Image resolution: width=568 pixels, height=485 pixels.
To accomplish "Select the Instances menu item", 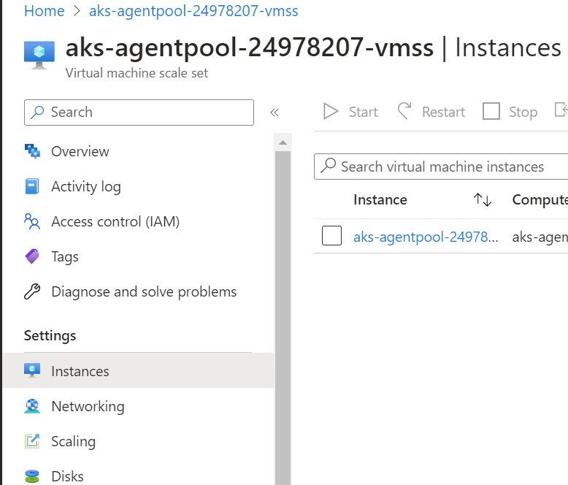I will point(138,371).
